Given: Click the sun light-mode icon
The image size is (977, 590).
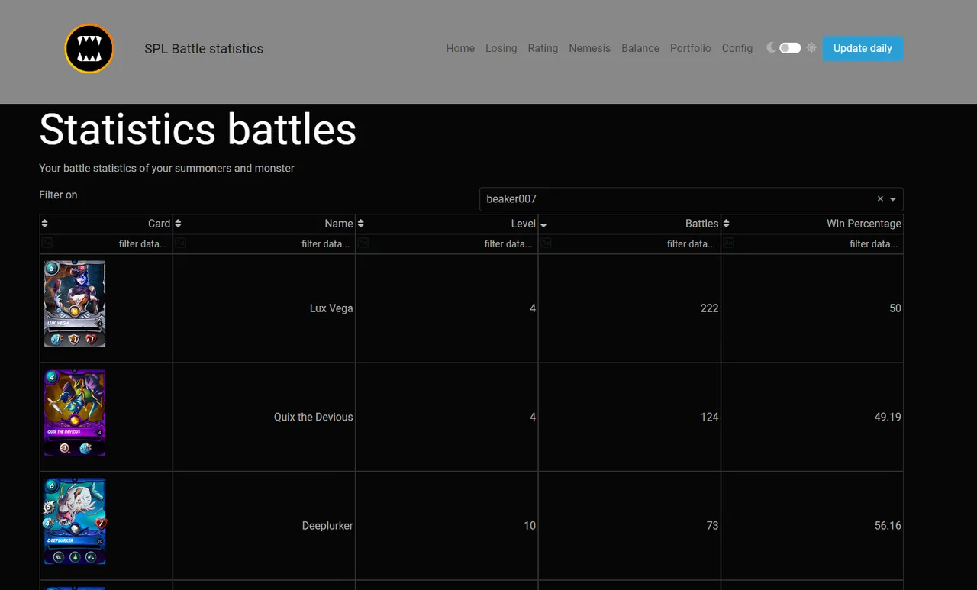Looking at the screenshot, I should (x=811, y=47).
